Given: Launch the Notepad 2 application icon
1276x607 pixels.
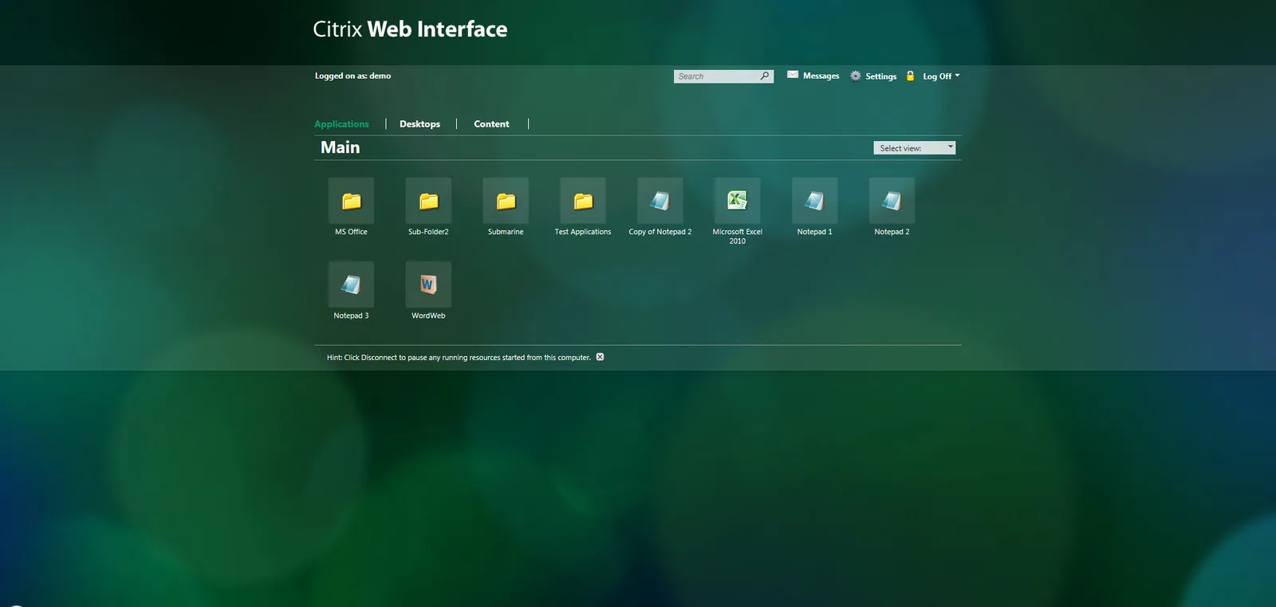Looking at the screenshot, I should pos(892,201).
